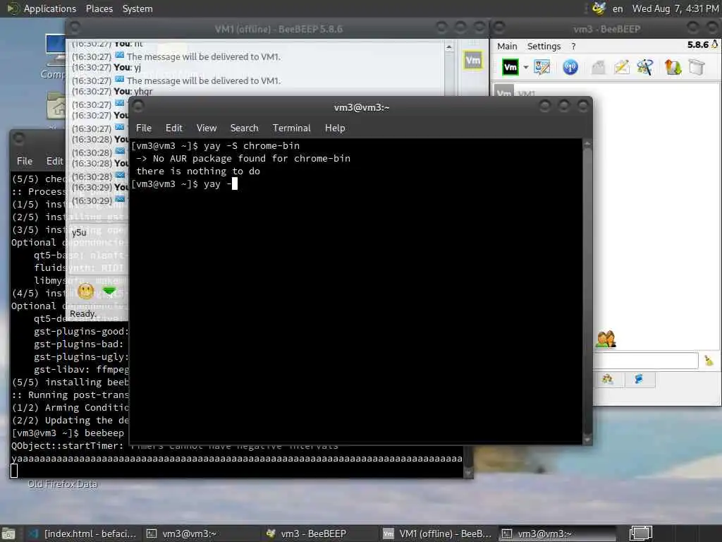Click the scroll-up arrow in VM1 chat

point(449,47)
